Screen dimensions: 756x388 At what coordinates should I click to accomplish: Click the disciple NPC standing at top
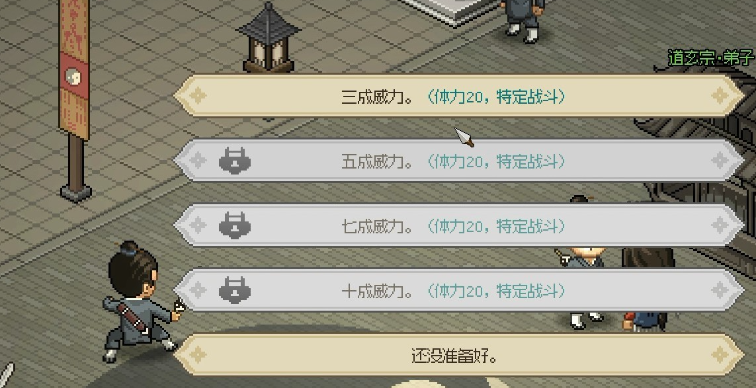click(x=523, y=20)
